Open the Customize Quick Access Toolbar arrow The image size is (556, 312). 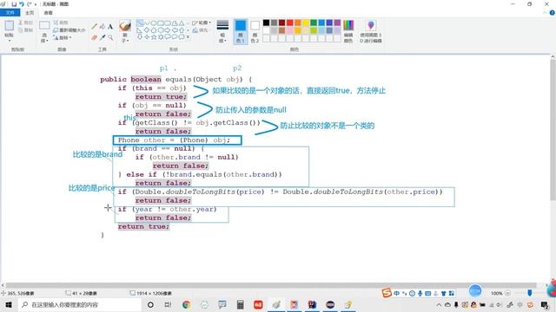pos(36,4)
